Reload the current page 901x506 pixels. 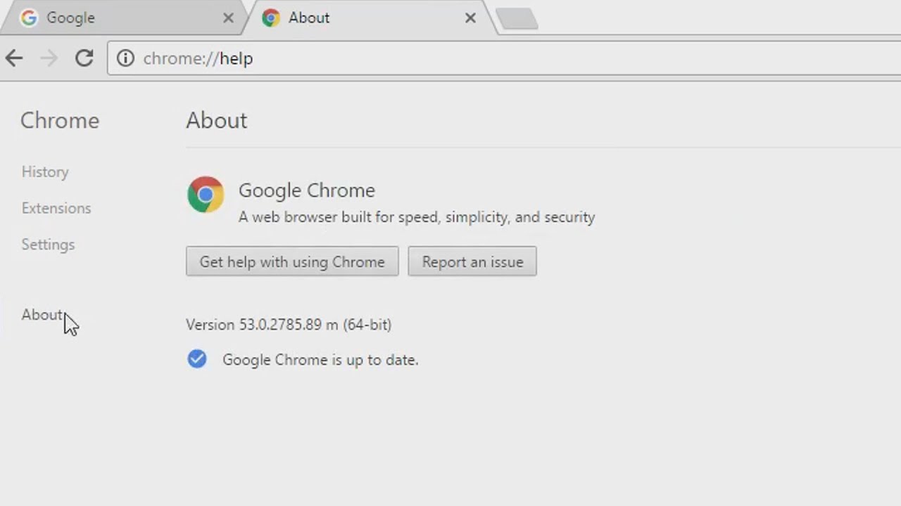tap(84, 58)
